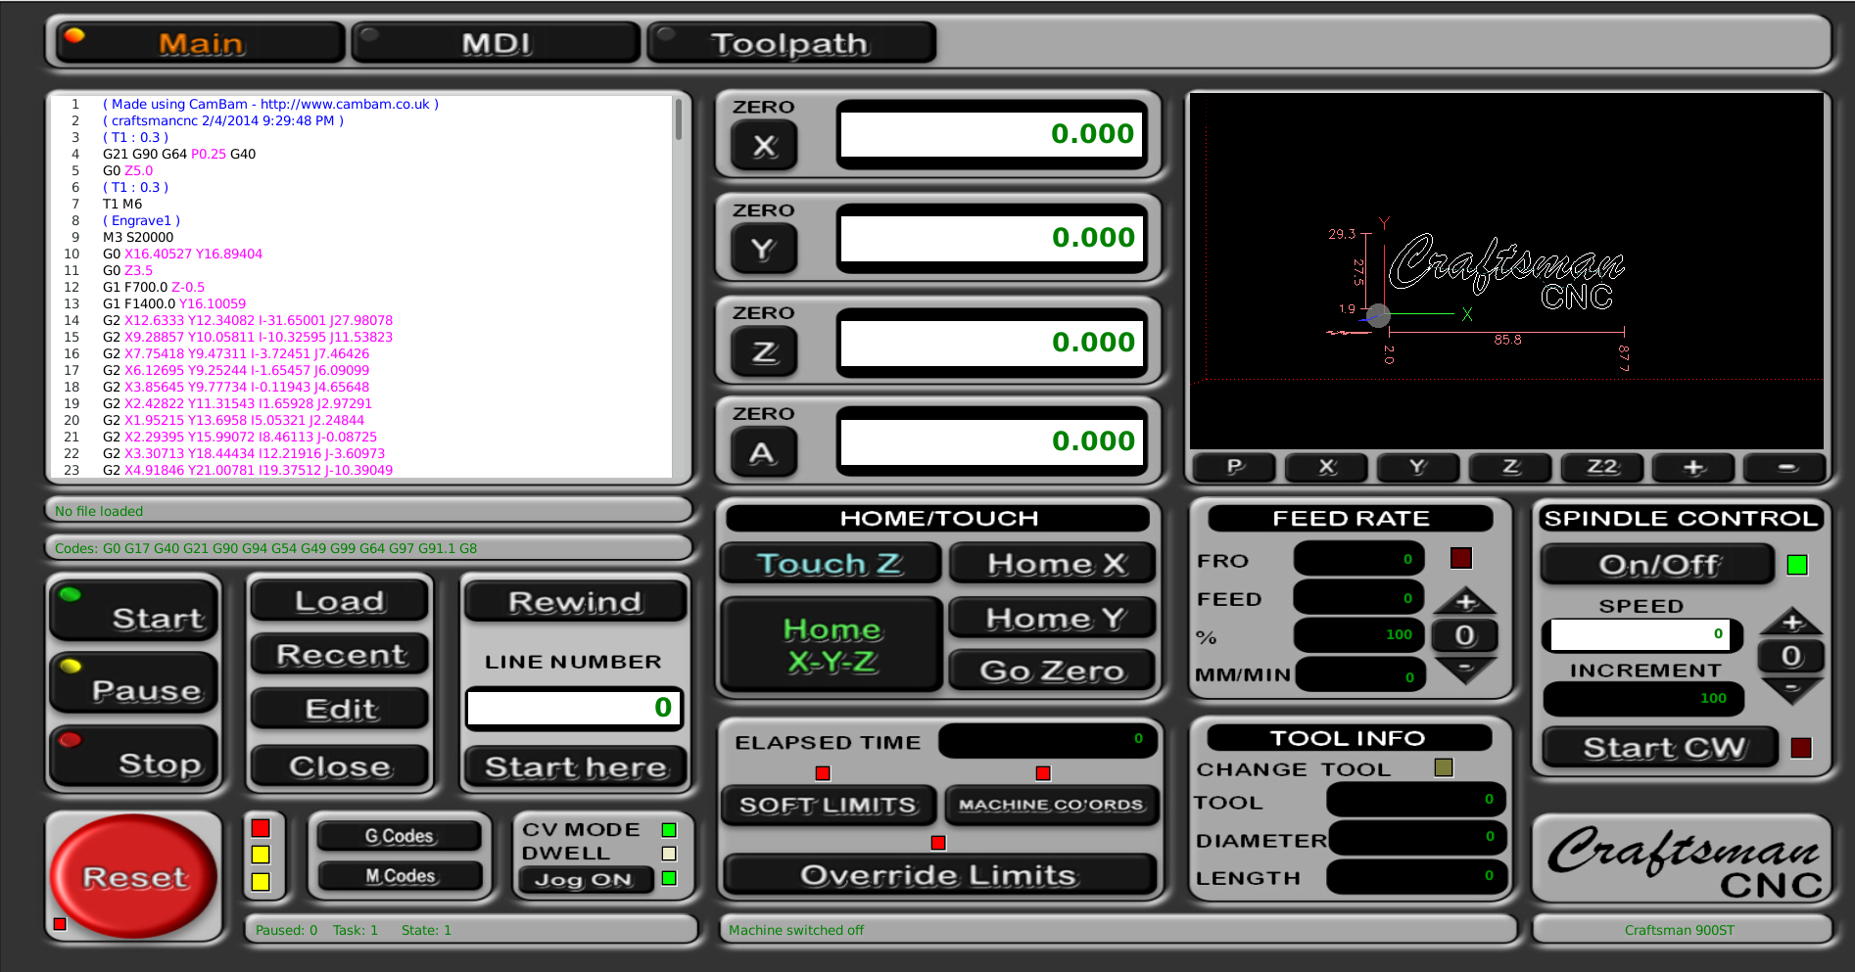This screenshot has height=972, width=1855.
Task: Open the MDI tab
Action: (x=496, y=43)
